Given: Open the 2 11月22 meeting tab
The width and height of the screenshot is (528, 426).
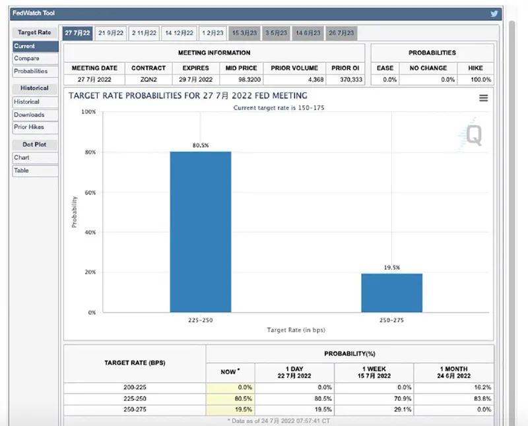Looking at the screenshot, I should pyautogui.click(x=144, y=33).
